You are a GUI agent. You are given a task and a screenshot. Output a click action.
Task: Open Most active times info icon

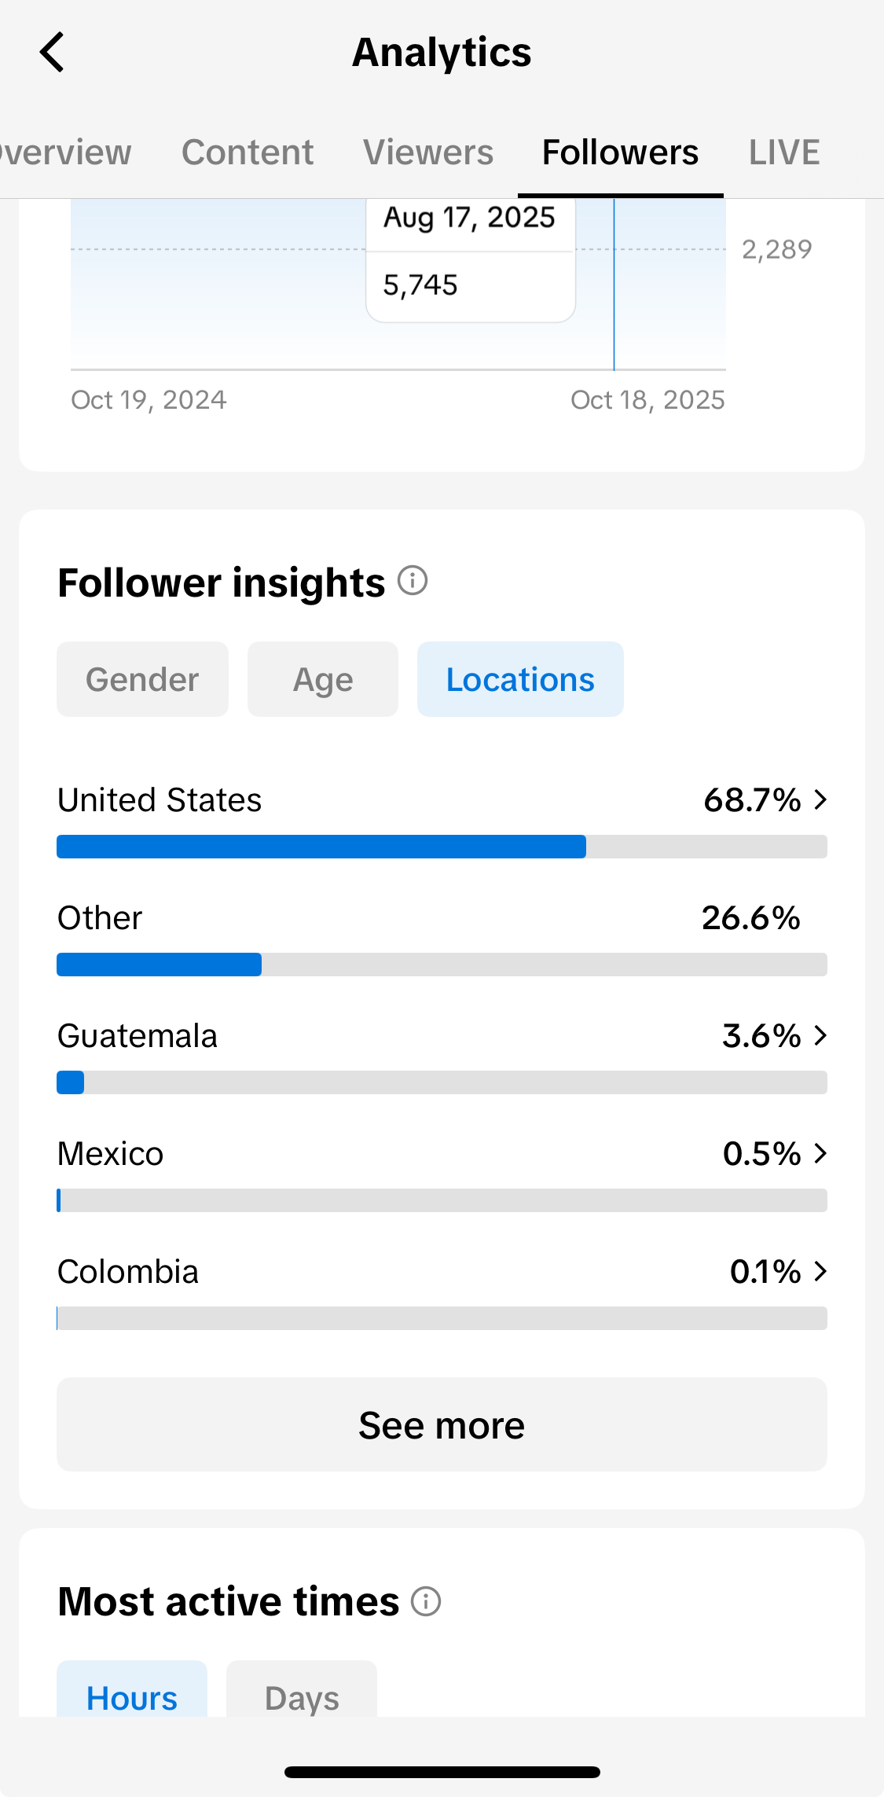pyautogui.click(x=426, y=1601)
